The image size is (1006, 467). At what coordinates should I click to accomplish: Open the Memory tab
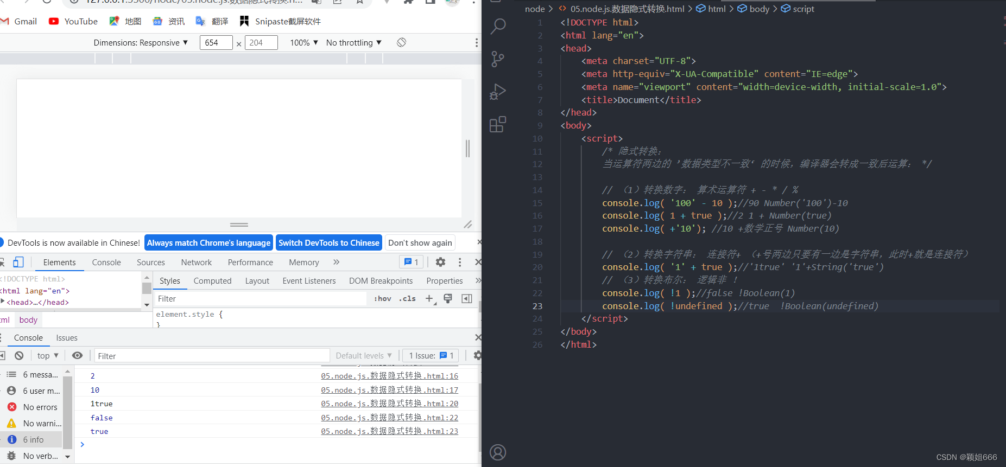point(304,262)
